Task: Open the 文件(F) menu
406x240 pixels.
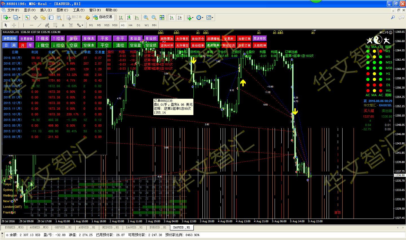Action: click(x=13, y=10)
